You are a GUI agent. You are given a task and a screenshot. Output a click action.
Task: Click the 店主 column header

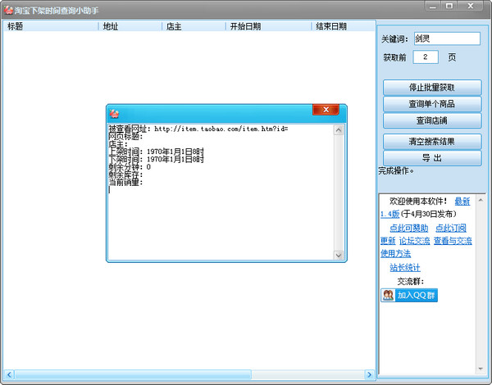point(194,26)
